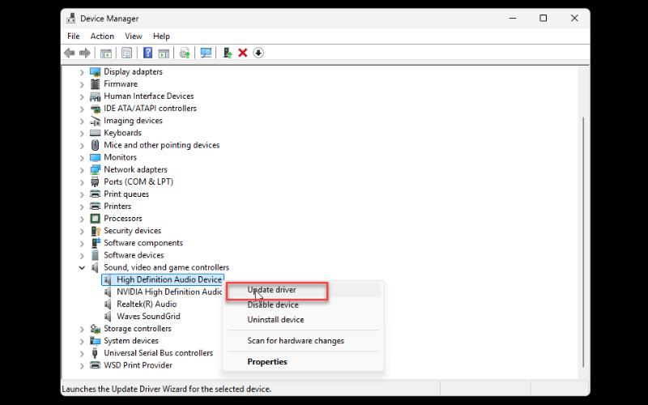Open Properties from the context menu
The height and width of the screenshot is (405, 648).
[267, 362]
